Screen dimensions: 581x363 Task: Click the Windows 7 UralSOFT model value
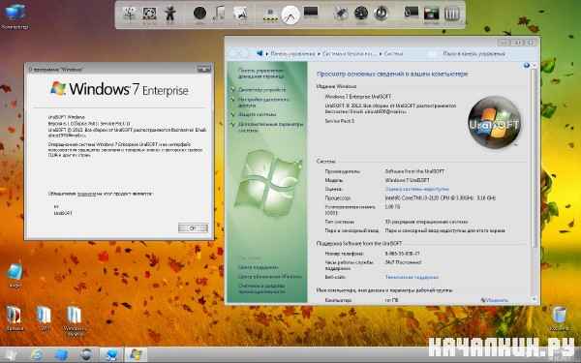coord(408,180)
